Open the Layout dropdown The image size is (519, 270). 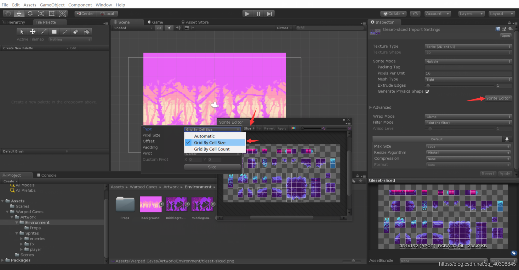coord(502,14)
